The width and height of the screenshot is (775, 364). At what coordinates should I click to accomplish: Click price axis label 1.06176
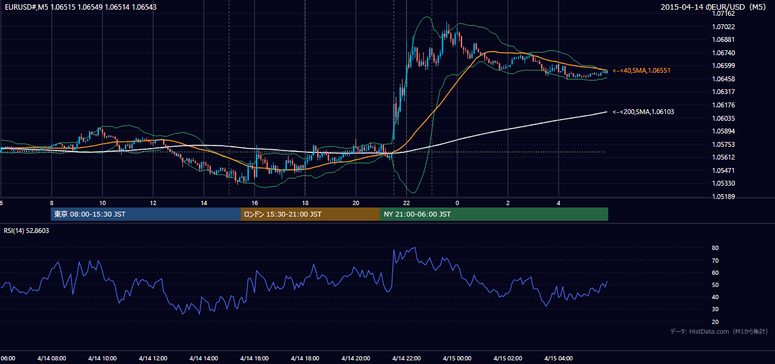[724, 105]
